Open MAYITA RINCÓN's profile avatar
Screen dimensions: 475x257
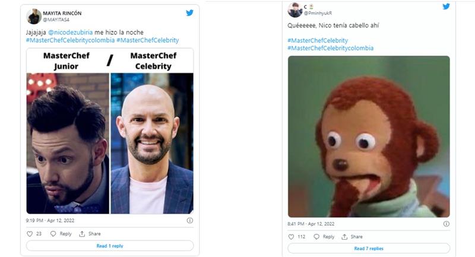pyautogui.click(x=34, y=17)
